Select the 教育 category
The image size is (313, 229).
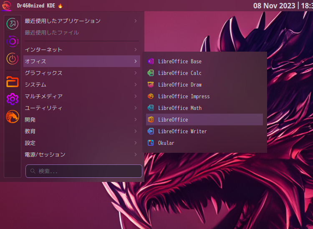click(82, 131)
